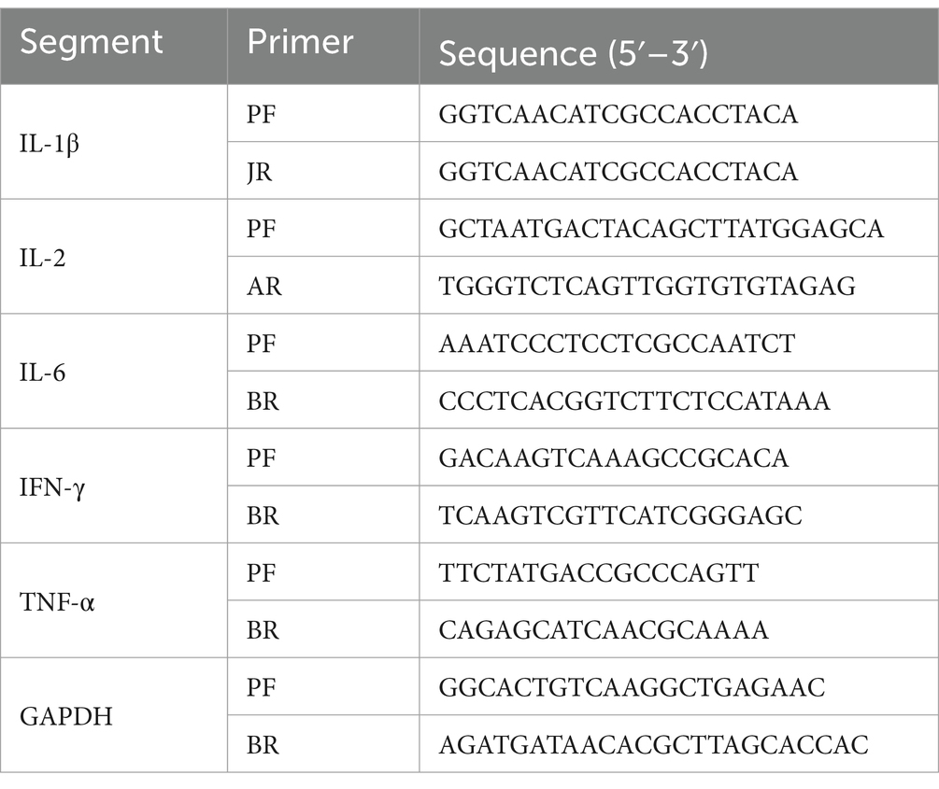Viewport: 939px width, 789px height.
Task: Click sequence AAATCCCTCCTCGCCAATCT
Action: point(617,344)
